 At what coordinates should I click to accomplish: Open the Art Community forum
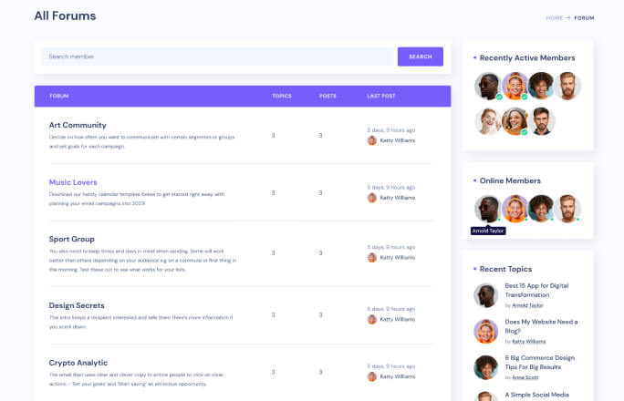point(78,125)
